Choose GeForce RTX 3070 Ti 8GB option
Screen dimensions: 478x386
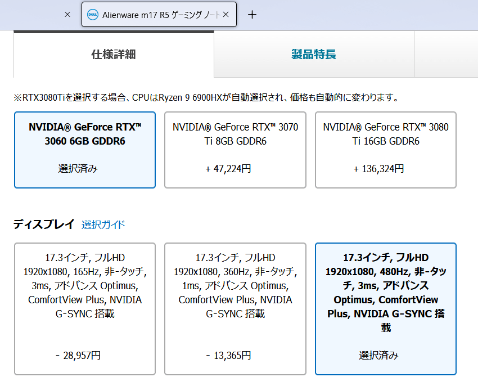[235, 150]
